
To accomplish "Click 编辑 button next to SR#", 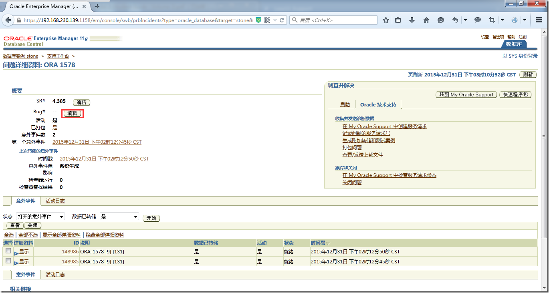I will point(81,102).
